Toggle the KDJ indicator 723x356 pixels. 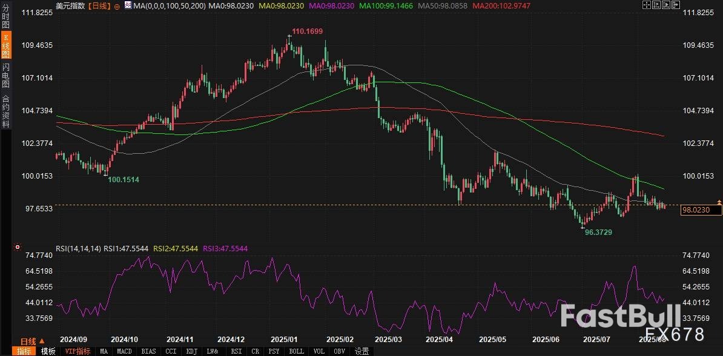191,351
